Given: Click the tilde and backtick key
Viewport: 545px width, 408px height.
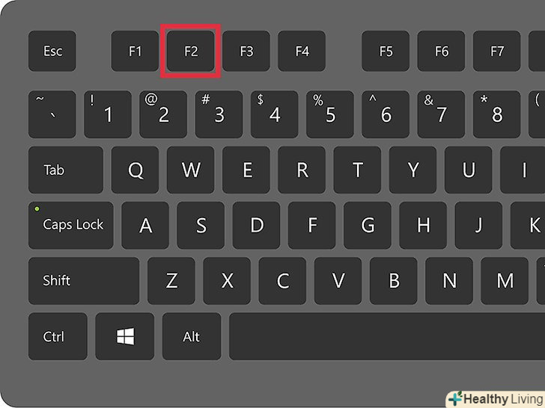Looking at the screenshot, I should [x=52, y=114].
